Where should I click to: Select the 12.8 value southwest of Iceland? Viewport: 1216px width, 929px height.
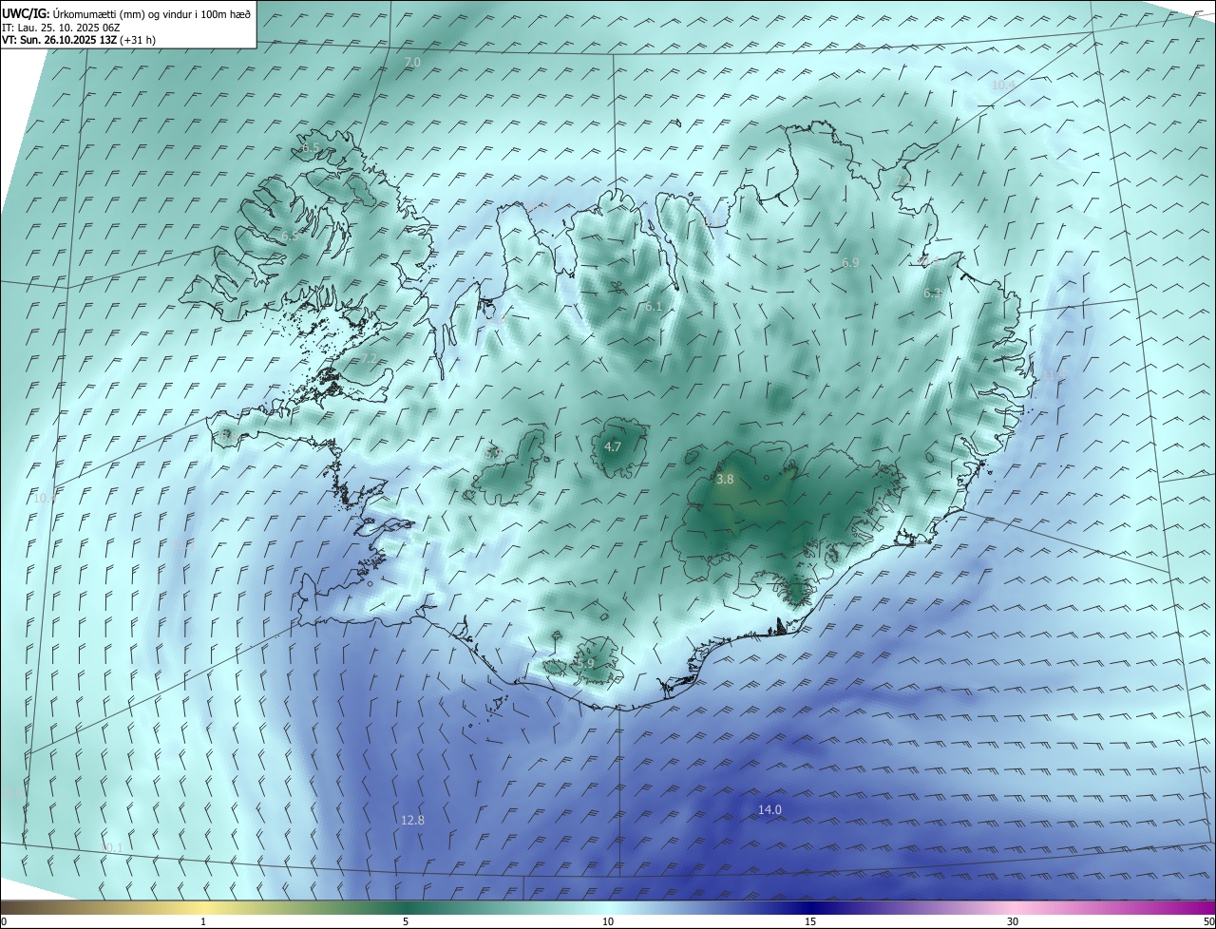tap(412, 820)
